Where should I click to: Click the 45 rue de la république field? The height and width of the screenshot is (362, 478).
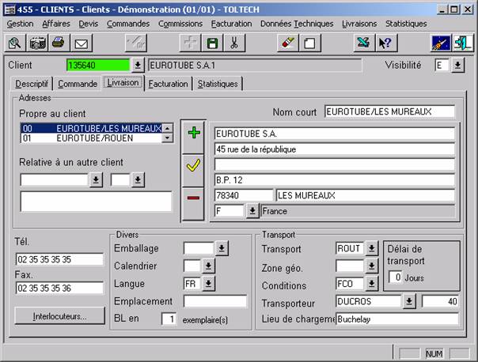pyautogui.click(x=335, y=149)
